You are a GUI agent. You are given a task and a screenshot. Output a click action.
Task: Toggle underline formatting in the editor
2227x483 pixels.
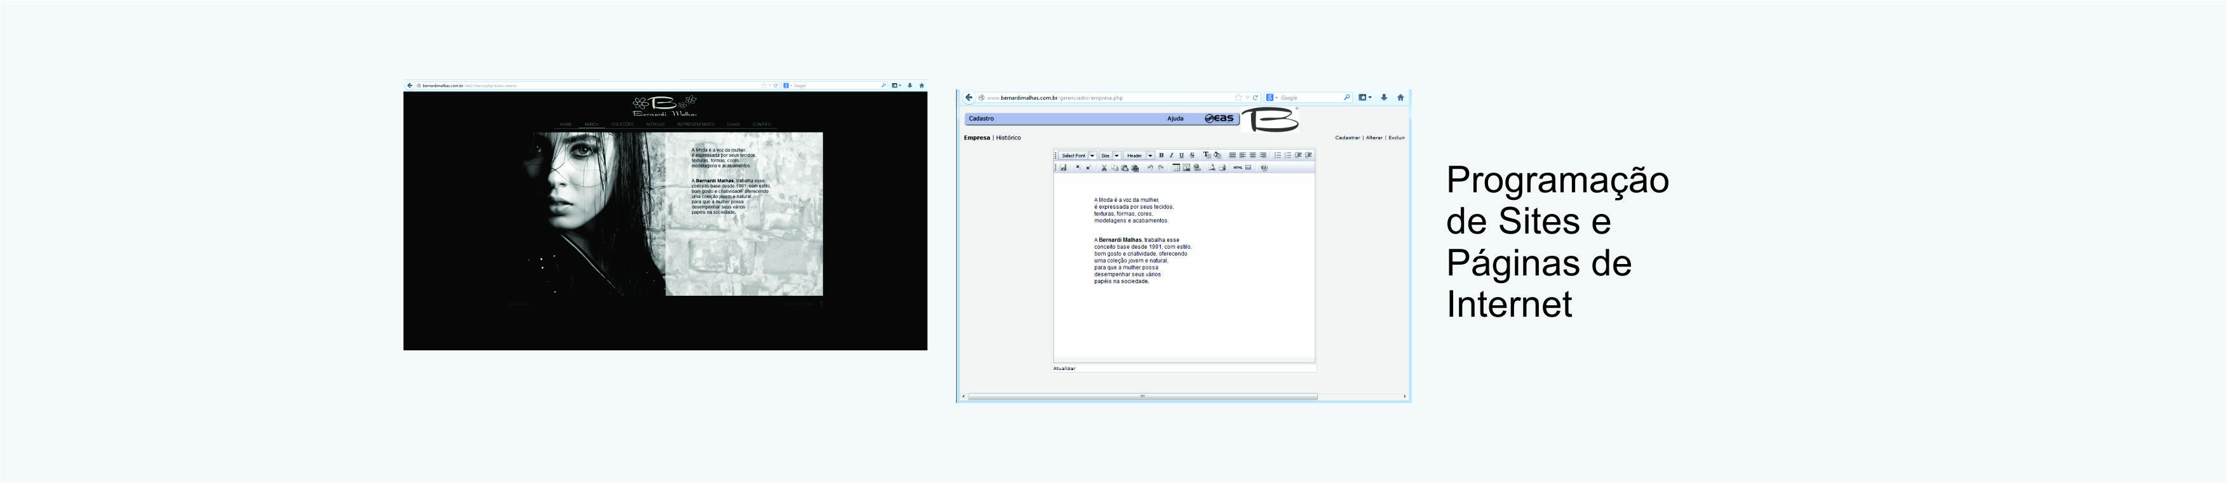(x=1182, y=155)
